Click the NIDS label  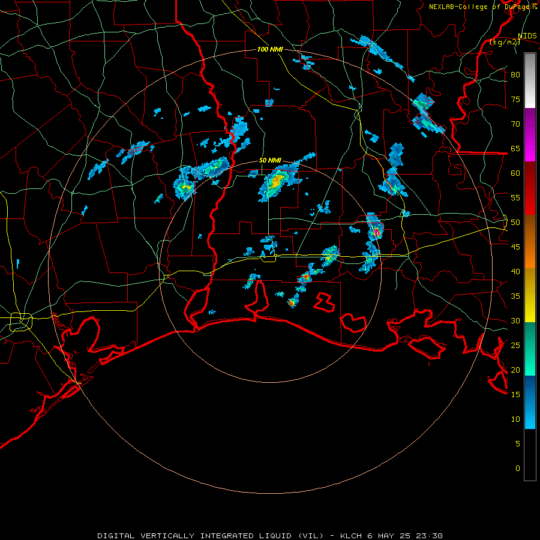(527, 36)
